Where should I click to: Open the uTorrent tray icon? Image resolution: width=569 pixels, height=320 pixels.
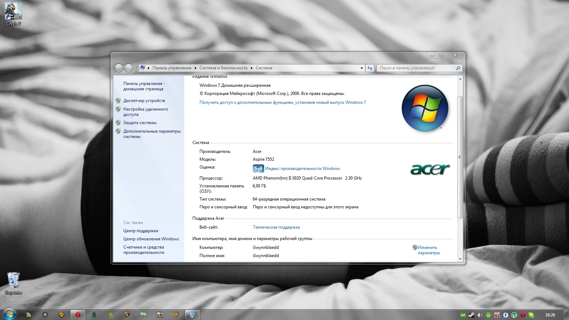point(514,315)
